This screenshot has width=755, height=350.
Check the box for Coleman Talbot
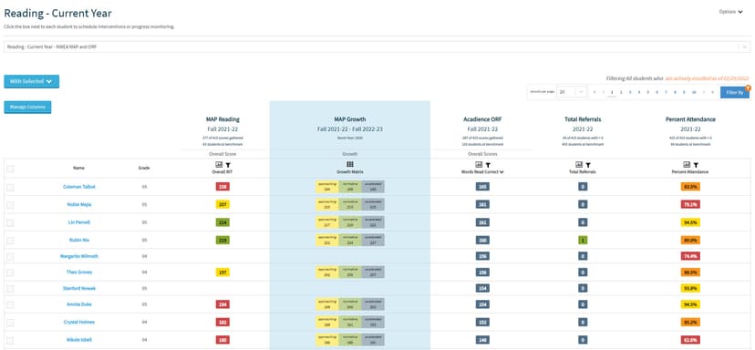pyautogui.click(x=11, y=187)
